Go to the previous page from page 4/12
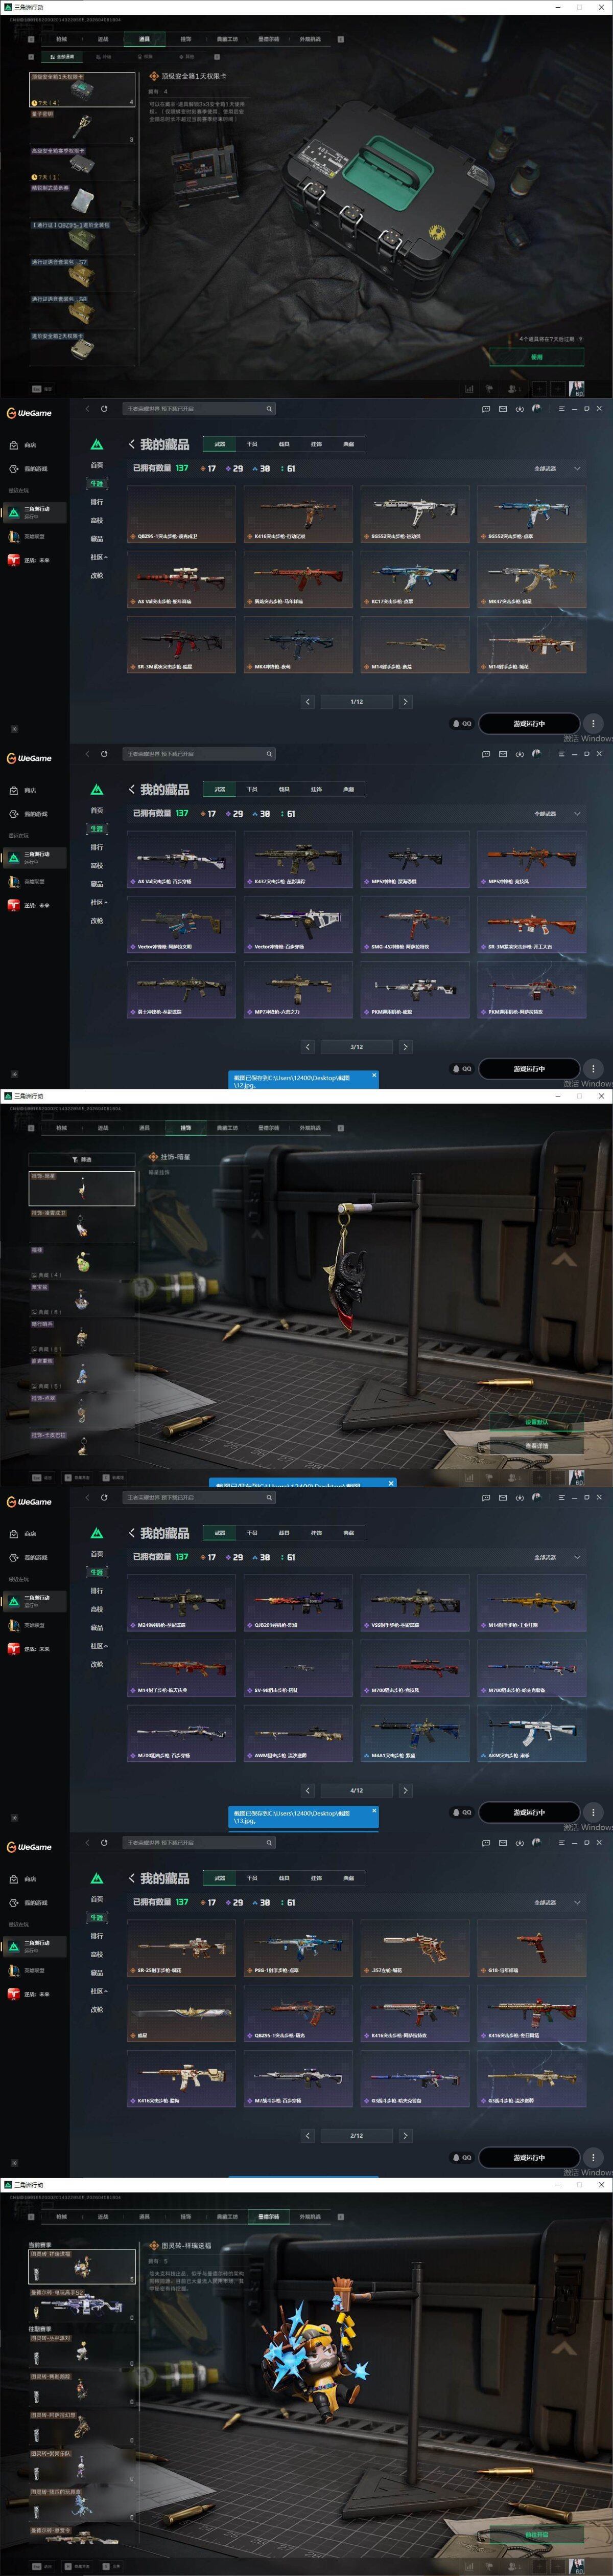613x2576 pixels. coord(308,1791)
